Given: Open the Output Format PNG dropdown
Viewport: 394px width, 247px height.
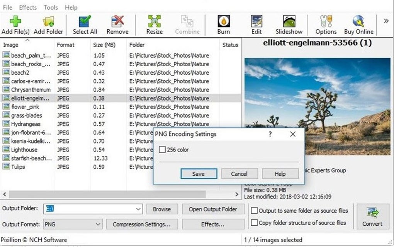Looking at the screenshot, I should point(98,224).
